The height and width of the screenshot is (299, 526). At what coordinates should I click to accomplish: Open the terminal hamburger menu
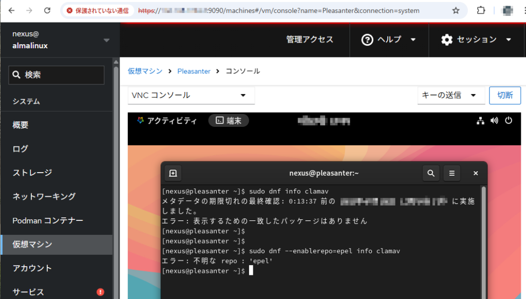[x=452, y=173]
